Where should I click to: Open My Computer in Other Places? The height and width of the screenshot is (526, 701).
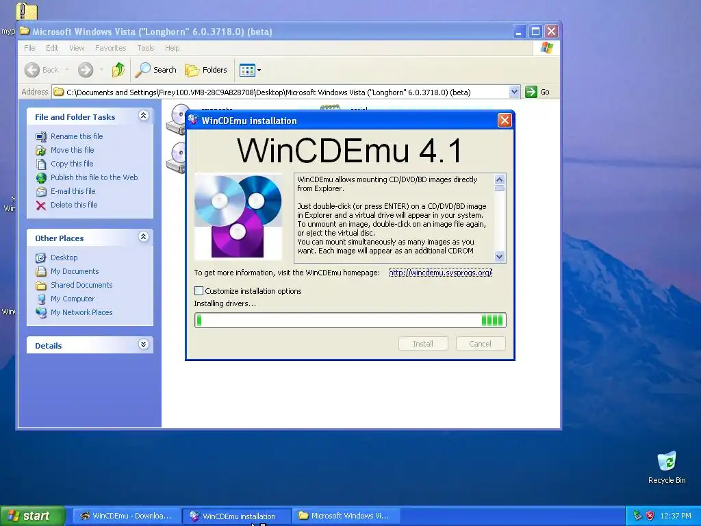73,299
